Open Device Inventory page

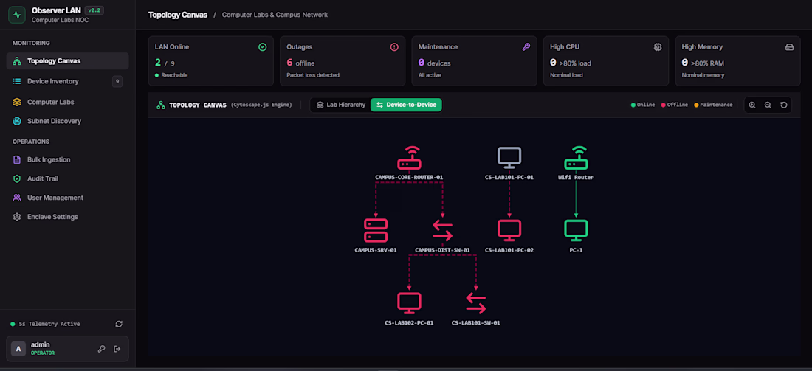pyautogui.click(x=67, y=81)
